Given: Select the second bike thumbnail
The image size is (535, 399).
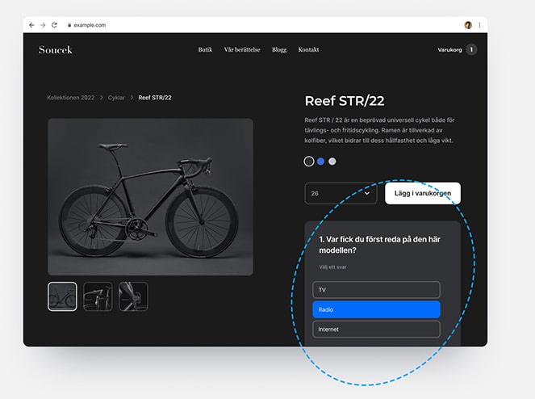Looking at the screenshot, I should [98, 296].
